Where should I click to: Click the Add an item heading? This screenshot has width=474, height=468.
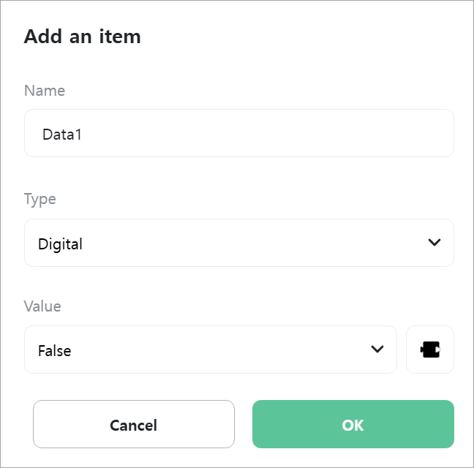[82, 37]
